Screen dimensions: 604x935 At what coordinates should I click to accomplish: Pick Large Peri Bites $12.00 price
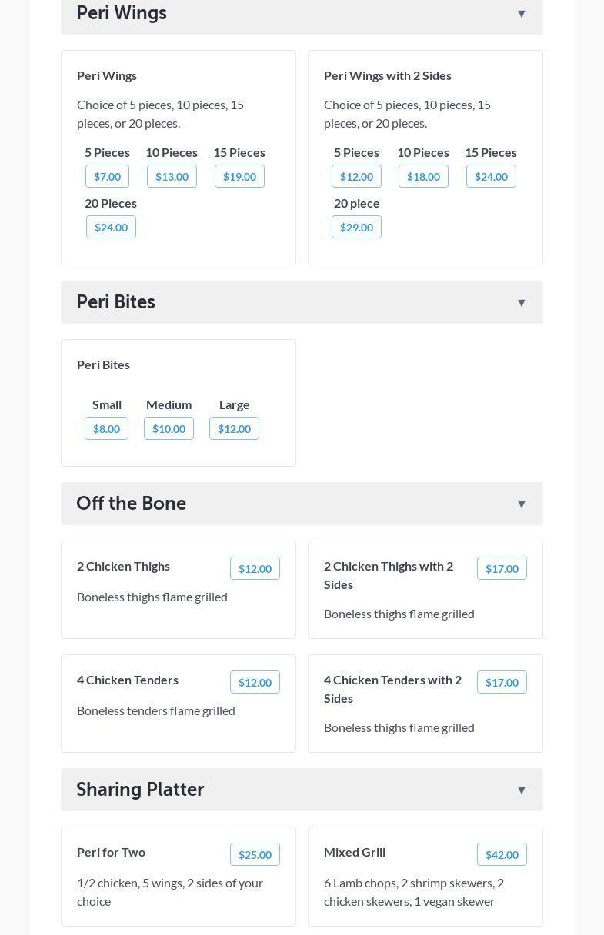(x=234, y=429)
